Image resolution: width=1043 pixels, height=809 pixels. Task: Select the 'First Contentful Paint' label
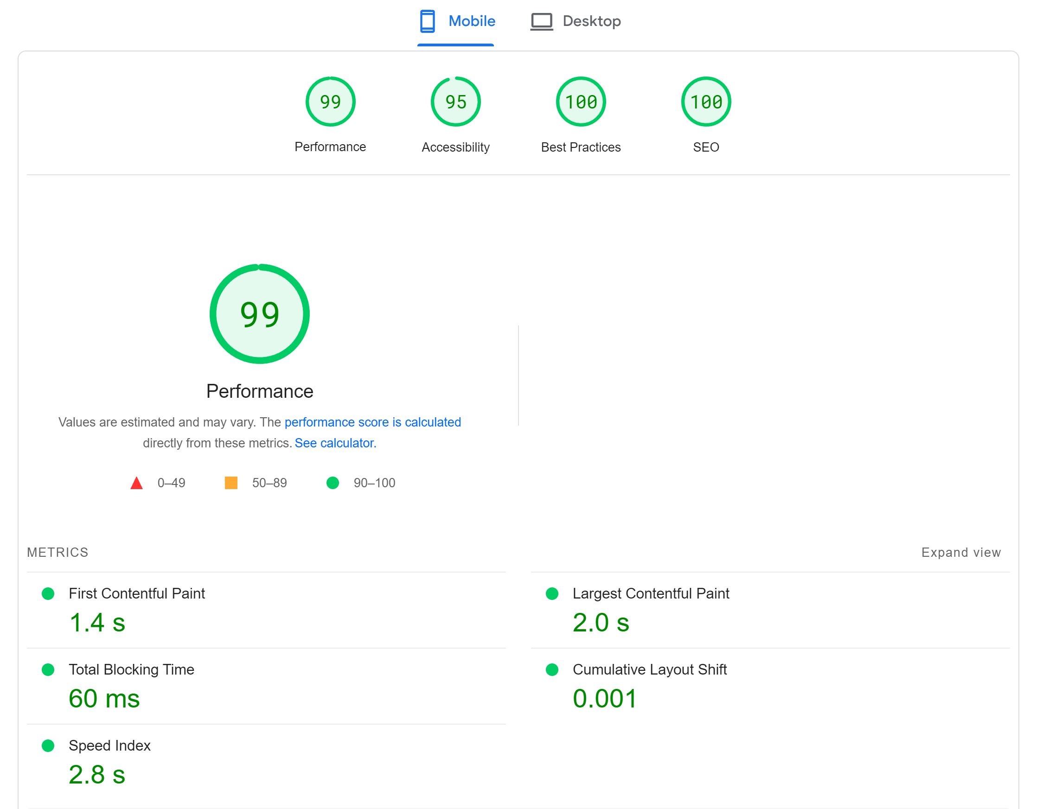(x=137, y=593)
